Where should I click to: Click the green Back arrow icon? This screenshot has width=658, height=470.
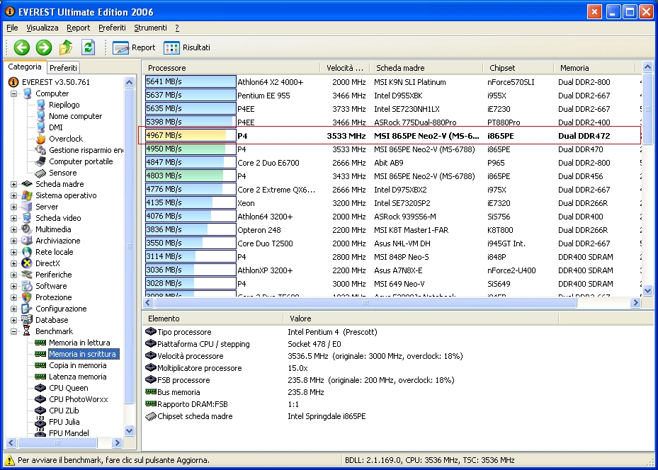pos(22,47)
